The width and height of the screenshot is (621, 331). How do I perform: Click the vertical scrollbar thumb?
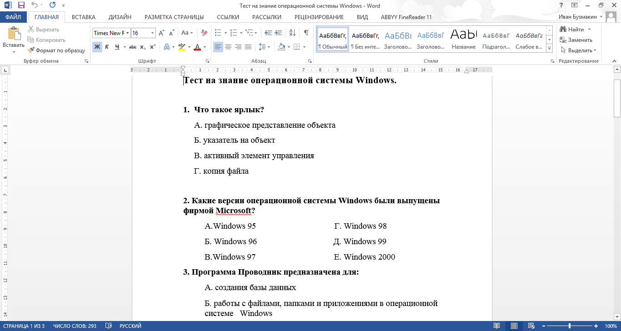point(617,98)
